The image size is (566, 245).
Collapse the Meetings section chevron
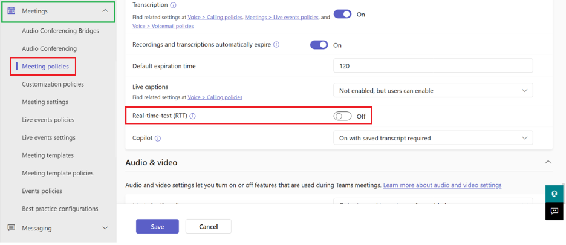click(105, 11)
